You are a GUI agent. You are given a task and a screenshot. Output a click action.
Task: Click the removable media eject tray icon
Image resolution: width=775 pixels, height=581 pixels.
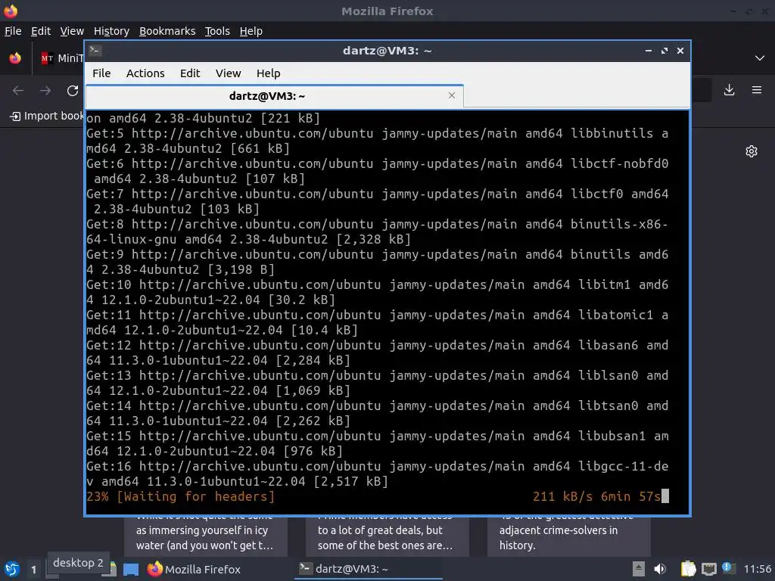[x=639, y=569]
